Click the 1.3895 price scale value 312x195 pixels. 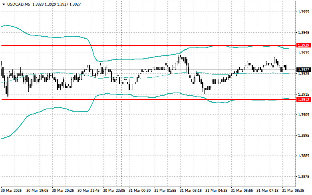[304, 135]
